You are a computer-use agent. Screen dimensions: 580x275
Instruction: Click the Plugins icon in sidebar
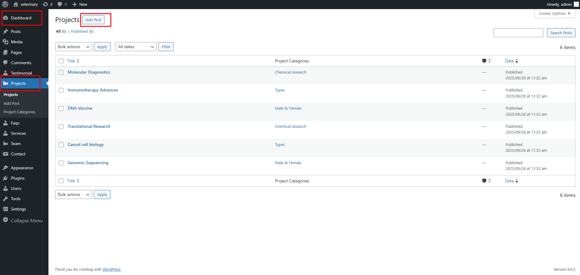point(5,178)
